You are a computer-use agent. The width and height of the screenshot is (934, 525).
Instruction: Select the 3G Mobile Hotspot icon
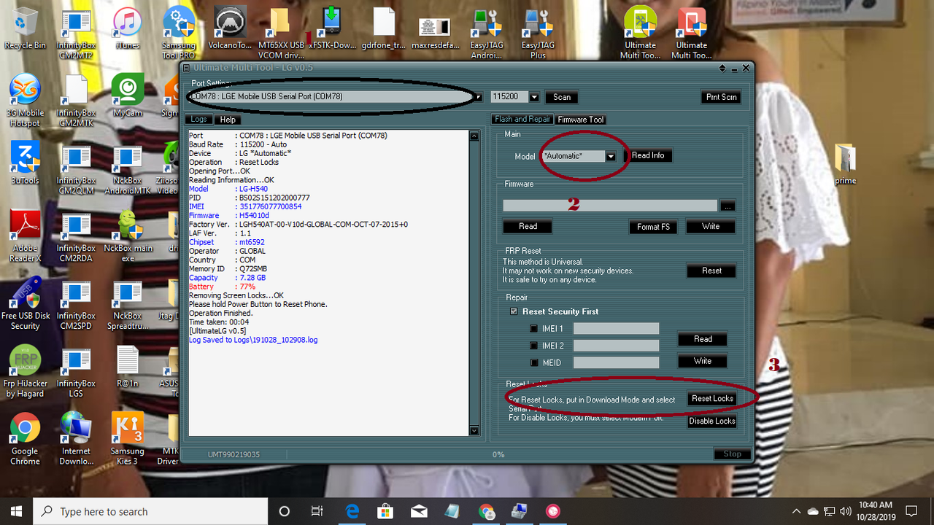(25, 101)
